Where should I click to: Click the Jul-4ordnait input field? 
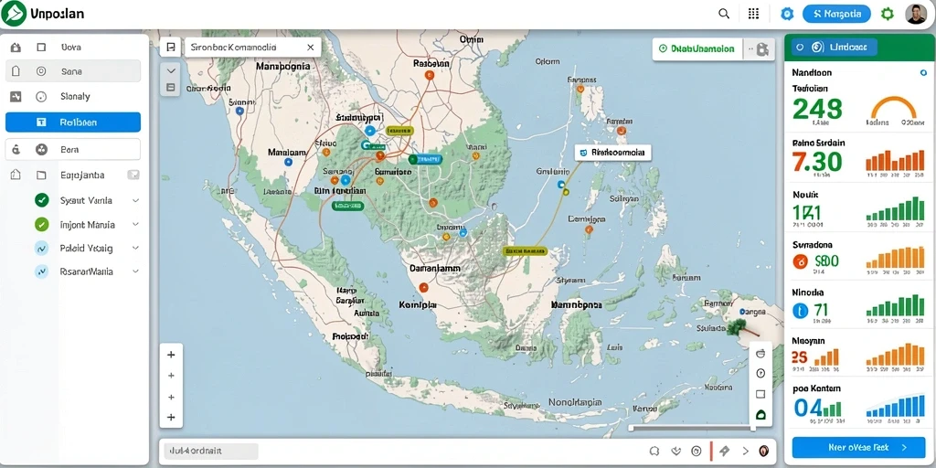point(211,451)
